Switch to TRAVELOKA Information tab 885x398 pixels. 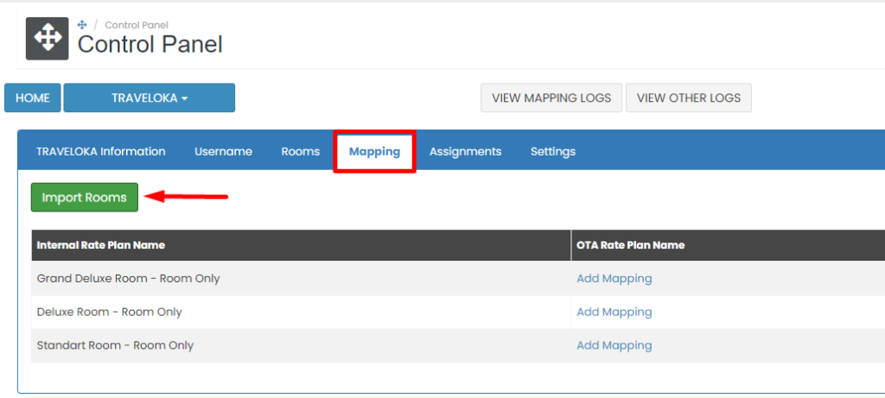(101, 152)
